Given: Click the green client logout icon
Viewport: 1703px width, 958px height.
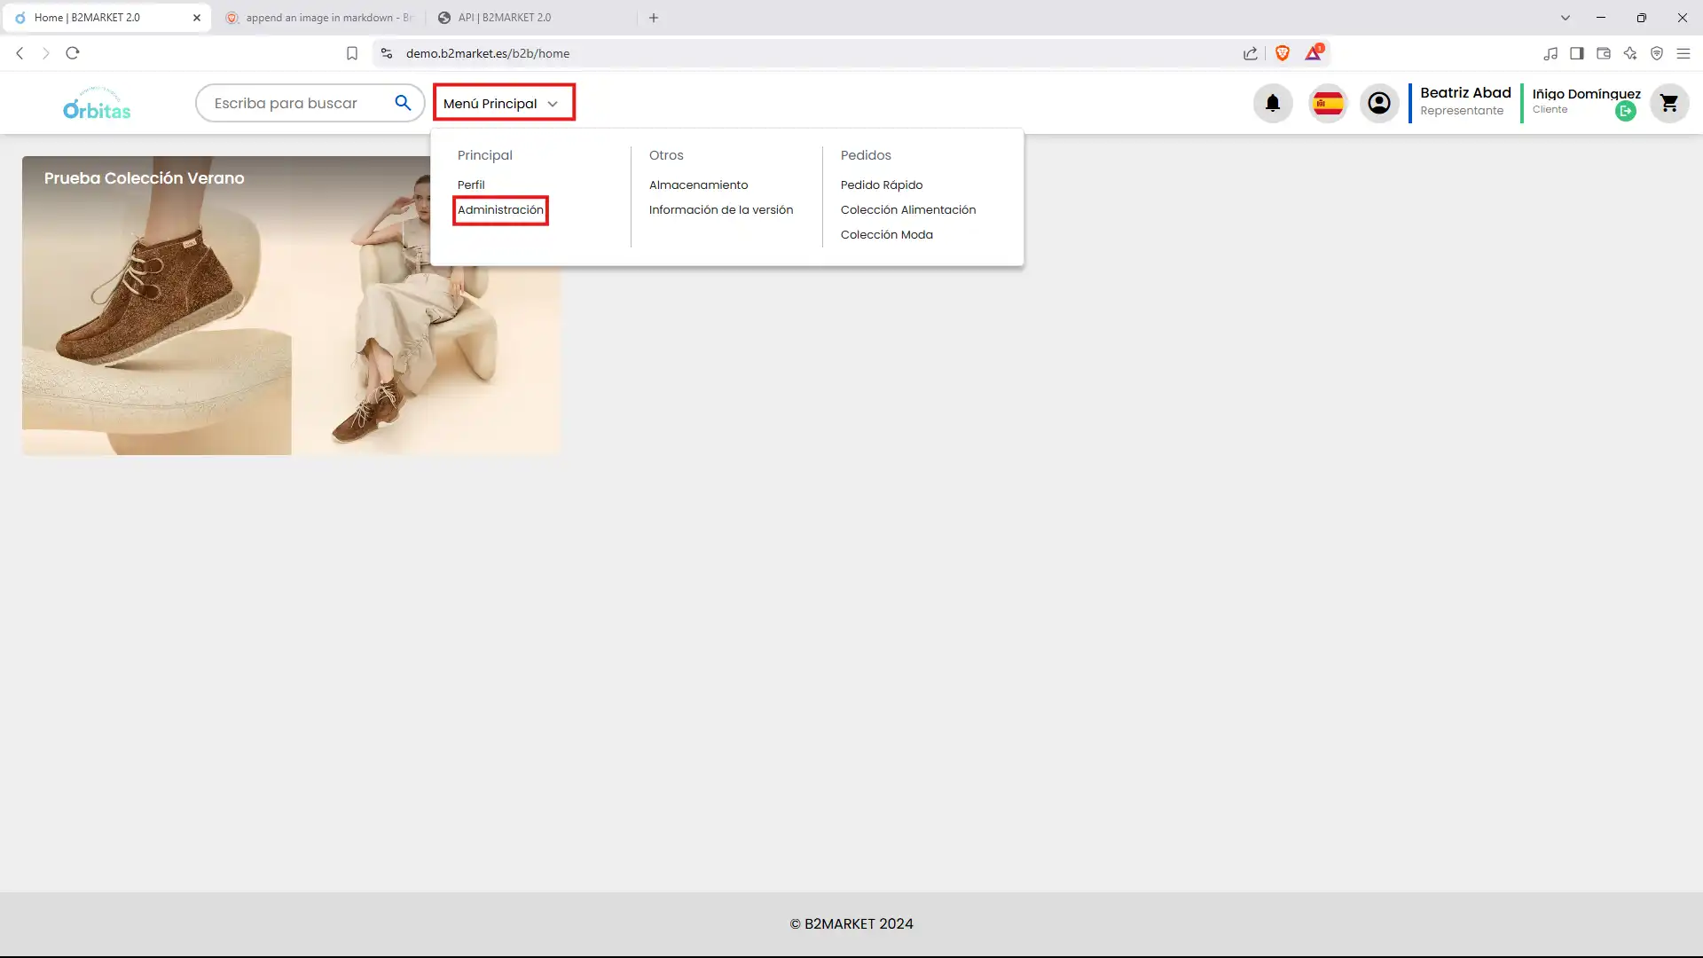Looking at the screenshot, I should [x=1625, y=112].
